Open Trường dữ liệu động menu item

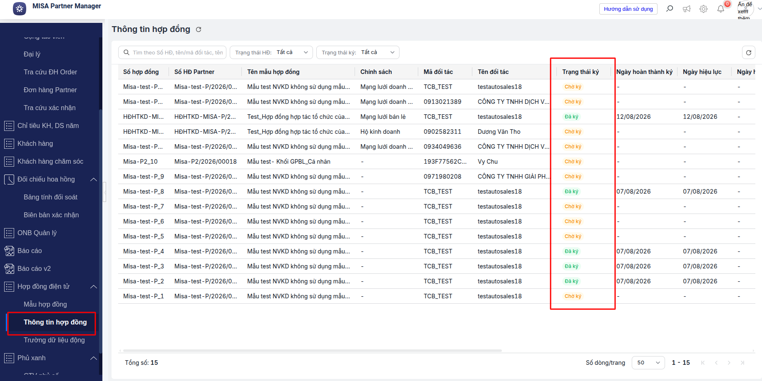click(x=54, y=340)
